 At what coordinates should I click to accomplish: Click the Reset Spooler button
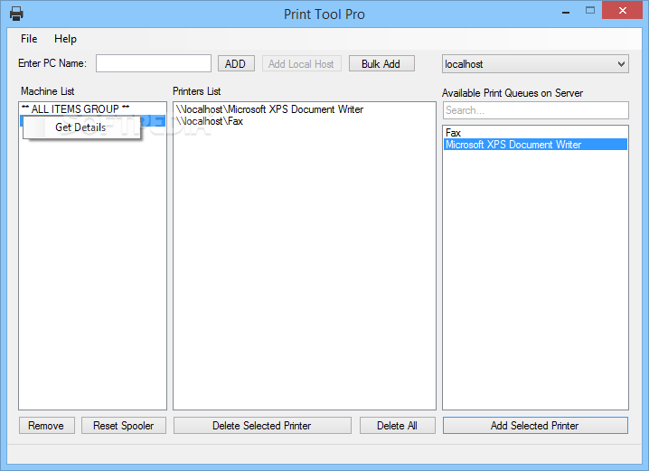123,426
